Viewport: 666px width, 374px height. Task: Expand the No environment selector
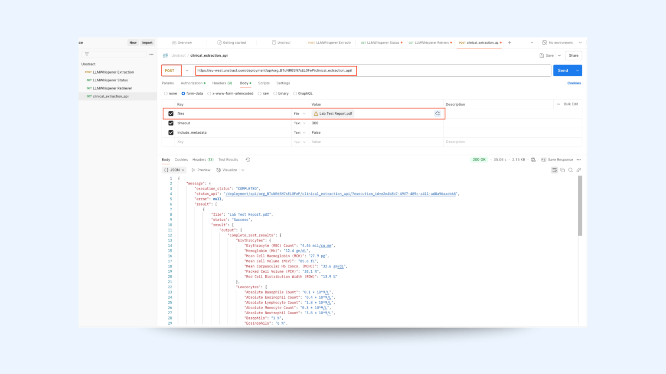[562, 42]
